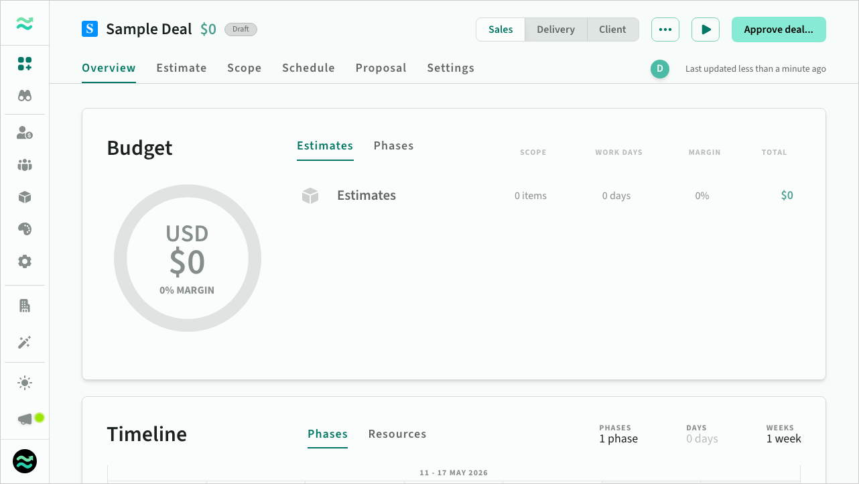
Task: Click the Budget donut chart ring
Action: (x=121, y=258)
